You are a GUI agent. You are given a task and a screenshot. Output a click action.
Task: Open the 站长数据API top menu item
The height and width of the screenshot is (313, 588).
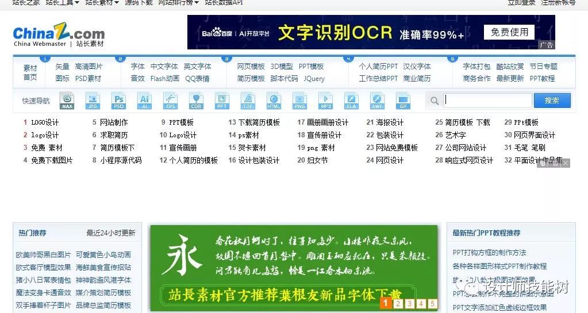point(224,2)
